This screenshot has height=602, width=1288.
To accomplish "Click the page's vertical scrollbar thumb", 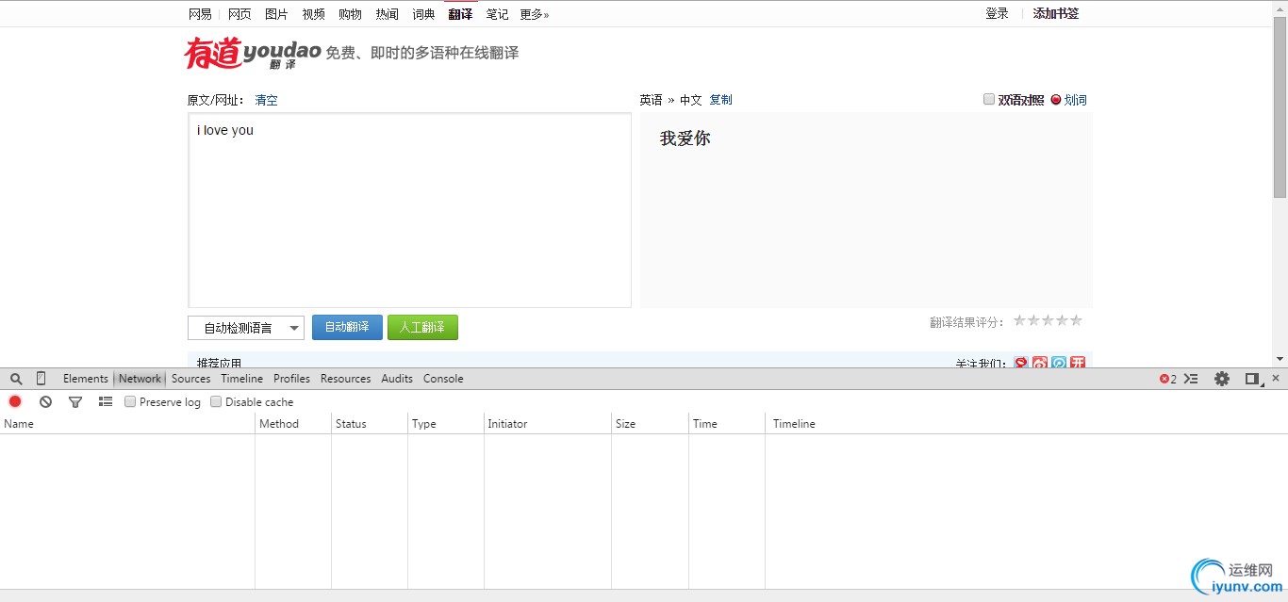I will coord(1280,106).
